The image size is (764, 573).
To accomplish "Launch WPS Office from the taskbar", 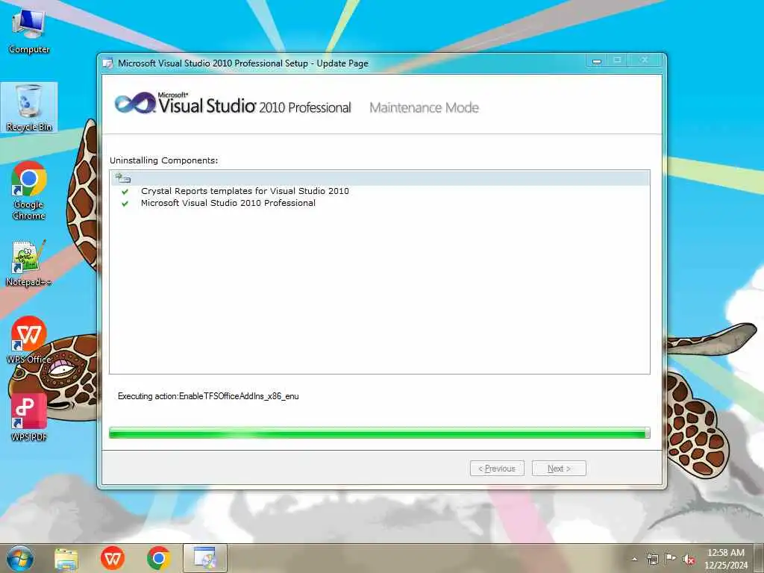I will (x=112, y=558).
